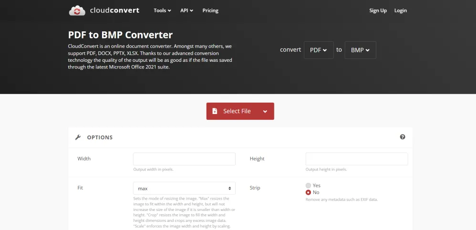
Task: Click the Sign Up link
Action: (x=378, y=10)
